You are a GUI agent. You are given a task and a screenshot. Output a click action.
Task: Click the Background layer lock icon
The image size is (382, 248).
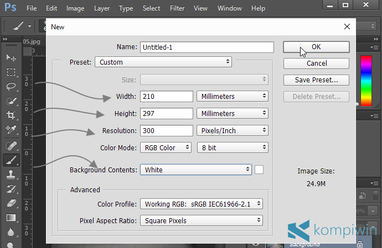point(360,244)
